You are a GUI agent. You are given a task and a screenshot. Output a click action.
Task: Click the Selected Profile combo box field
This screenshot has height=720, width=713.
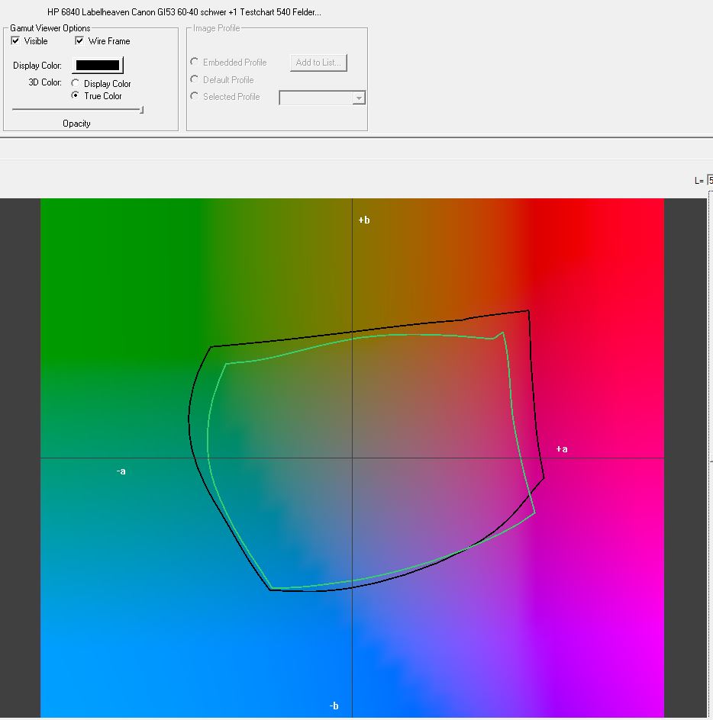tap(316, 98)
